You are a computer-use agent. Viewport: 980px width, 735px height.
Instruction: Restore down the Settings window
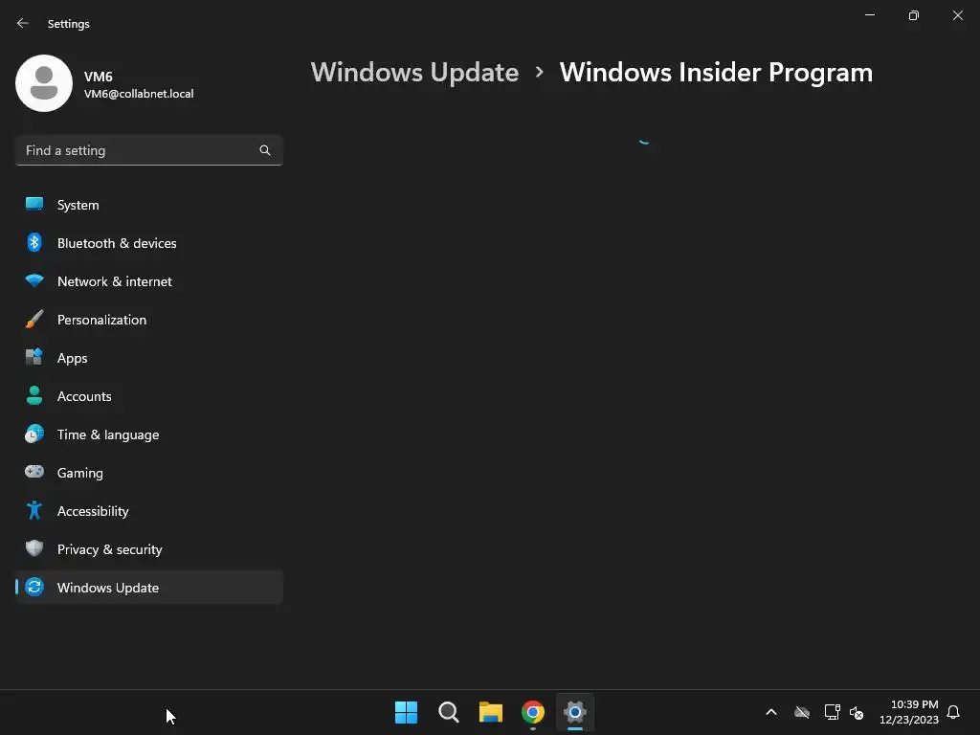tap(914, 15)
